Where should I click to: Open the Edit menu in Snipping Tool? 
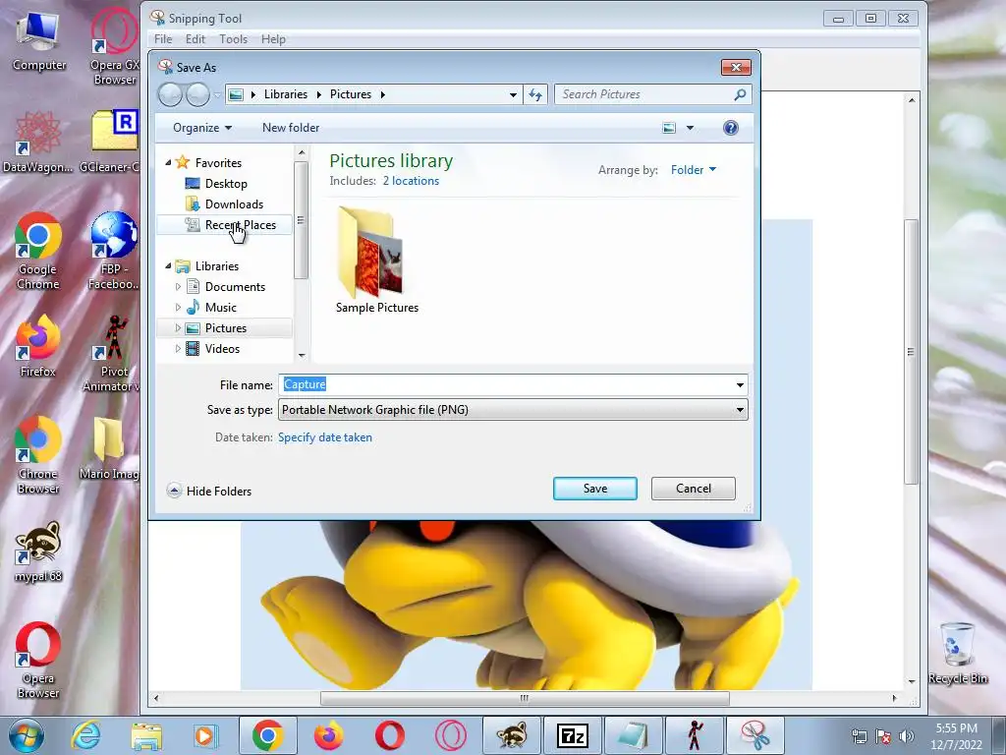click(x=196, y=39)
